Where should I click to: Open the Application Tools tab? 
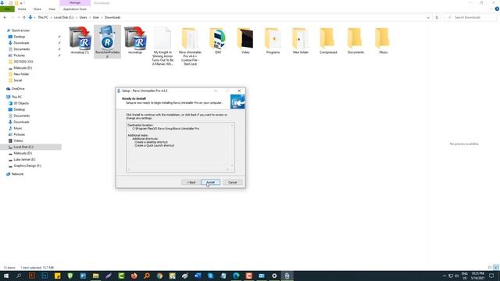(75, 9)
